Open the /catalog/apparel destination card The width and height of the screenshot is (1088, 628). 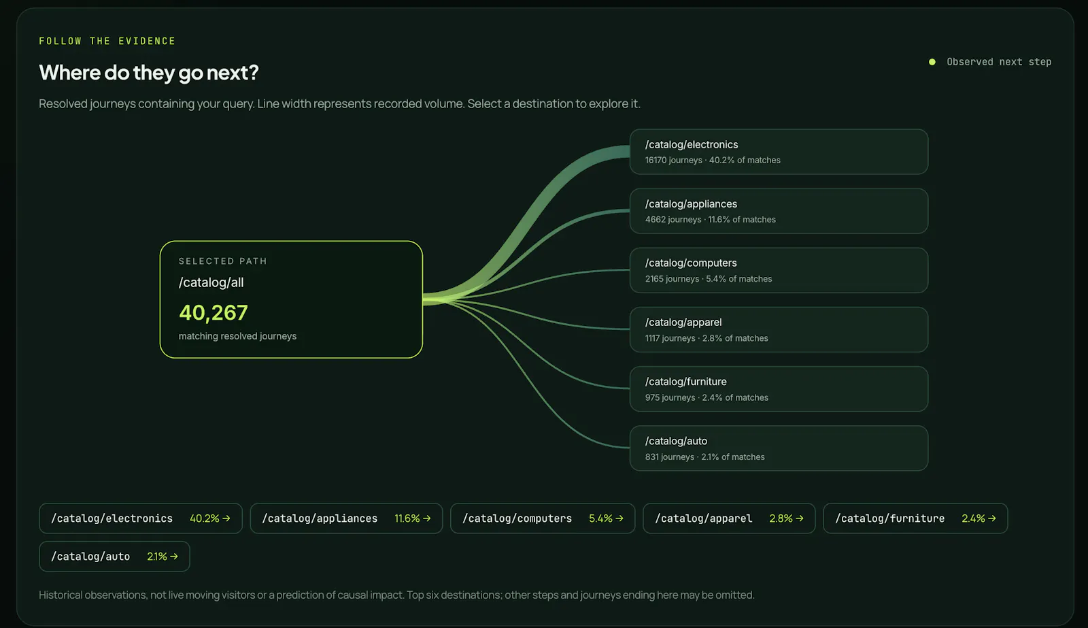(x=779, y=329)
